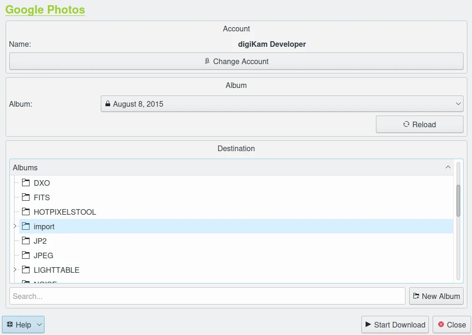The width and height of the screenshot is (472, 335).
Task: Click the Change Account button
Action: (236, 61)
